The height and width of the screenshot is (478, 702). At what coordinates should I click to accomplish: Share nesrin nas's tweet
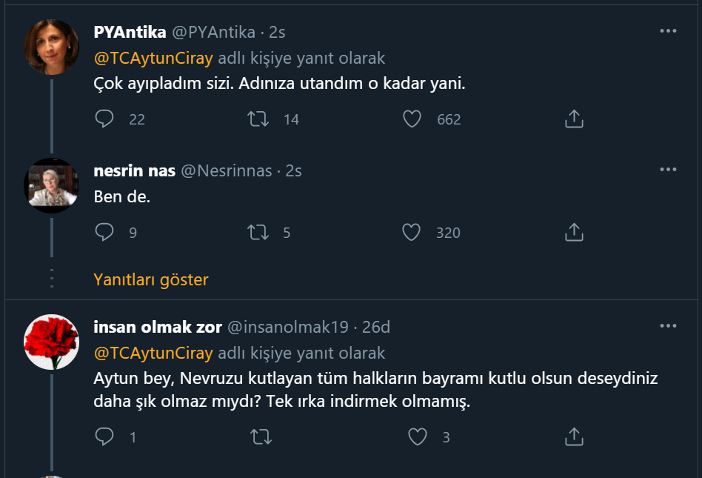pos(574,233)
